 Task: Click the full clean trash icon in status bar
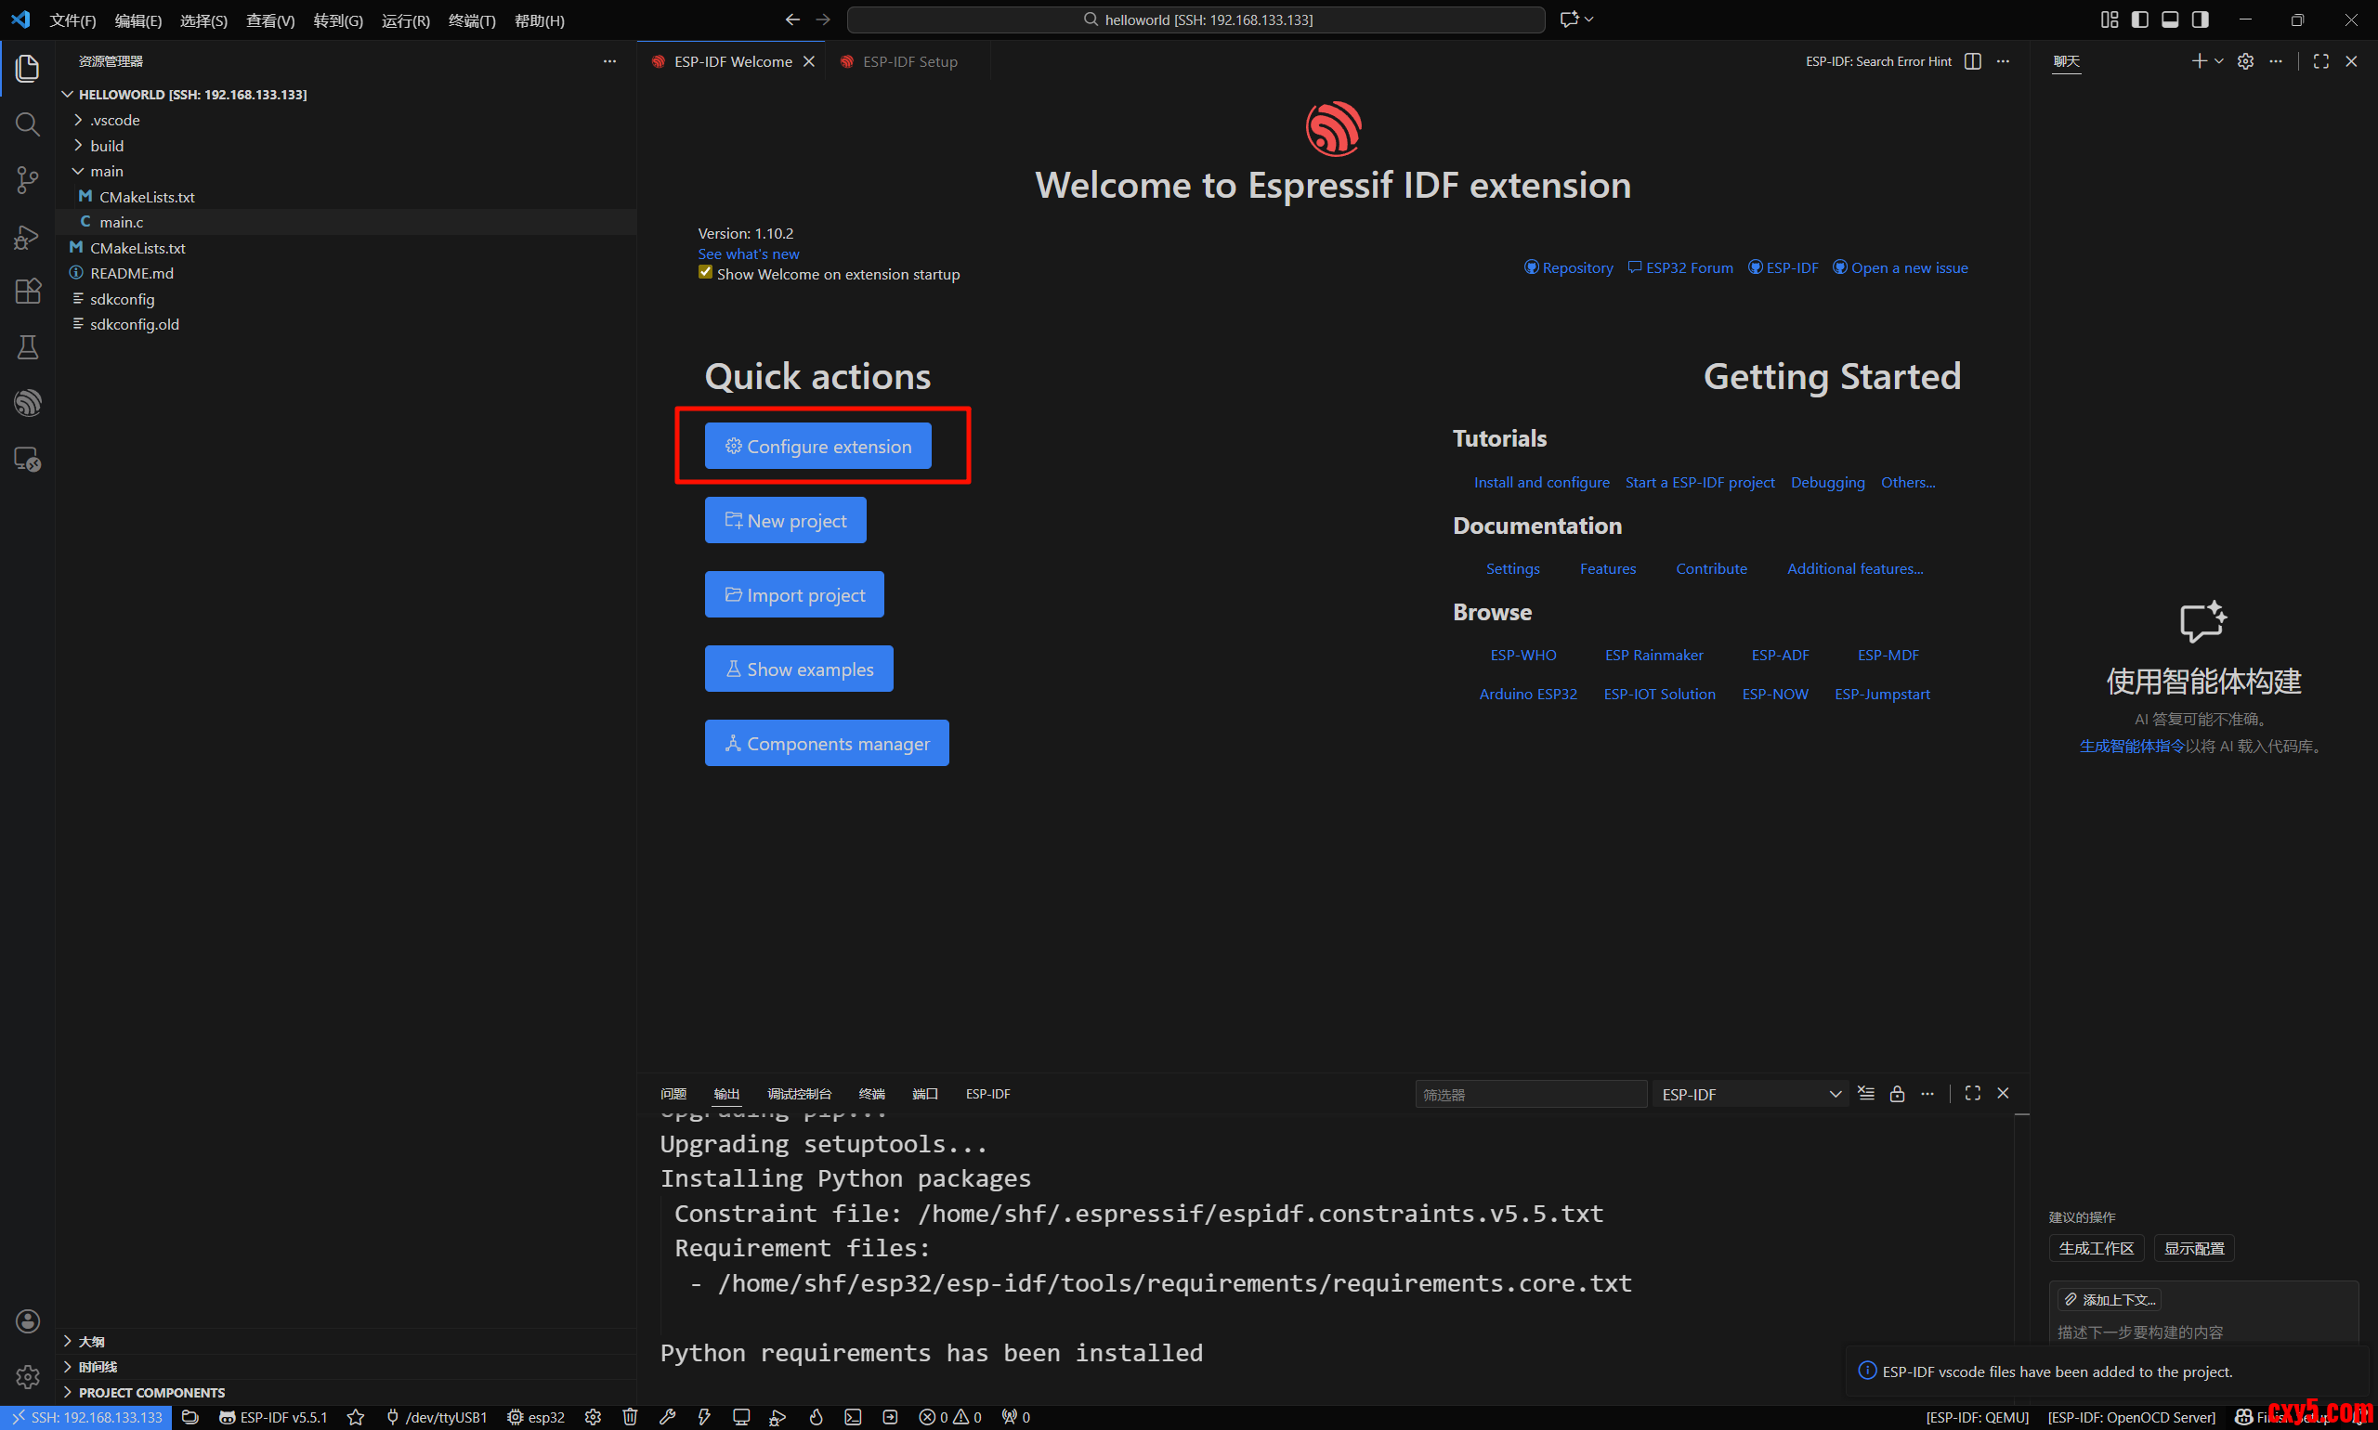click(x=631, y=1416)
